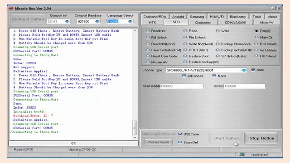290x163 pixels.
Task: Click the 'Update:17-06-22' status entry
Action: [82, 149]
